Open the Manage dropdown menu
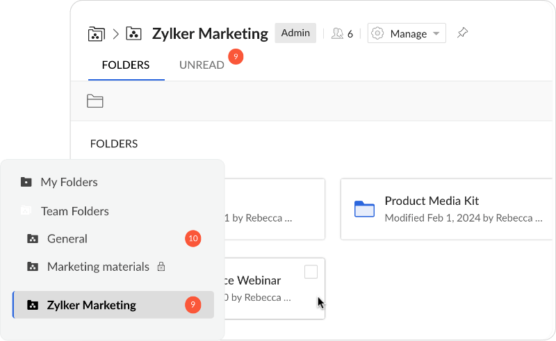This screenshot has height=341, width=556. pyautogui.click(x=407, y=33)
